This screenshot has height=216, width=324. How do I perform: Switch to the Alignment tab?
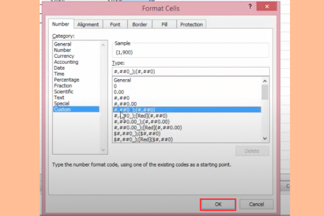point(88,24)
